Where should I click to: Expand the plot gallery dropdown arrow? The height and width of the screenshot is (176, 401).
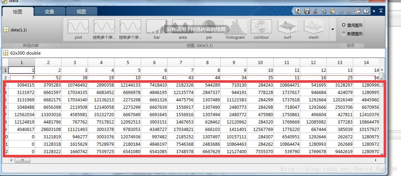click(x=332, y=29)
